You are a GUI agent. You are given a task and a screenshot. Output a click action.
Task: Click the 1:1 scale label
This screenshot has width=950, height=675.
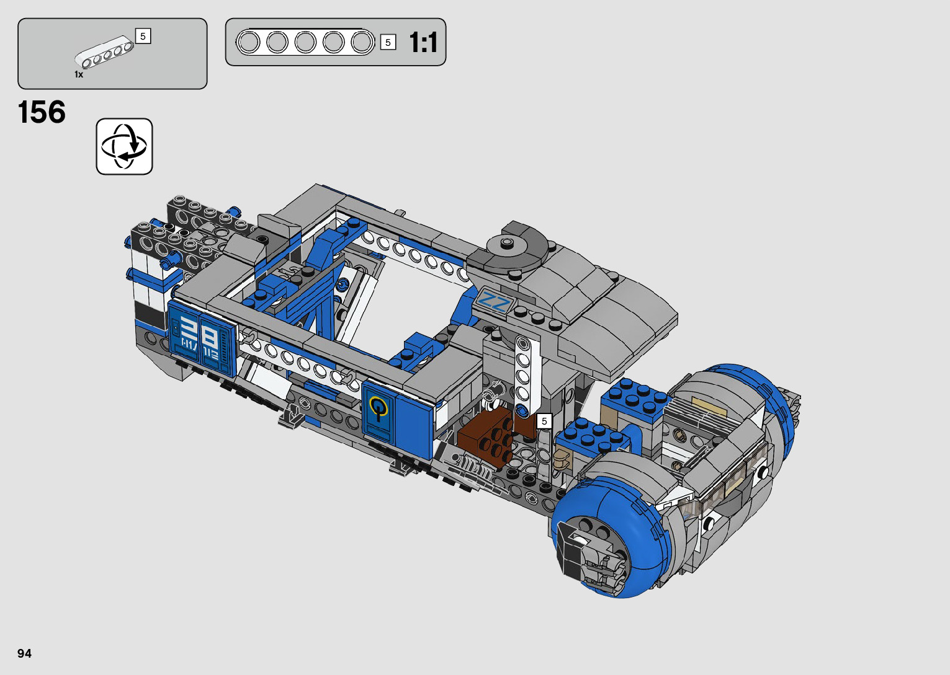(x=423, y=42)
